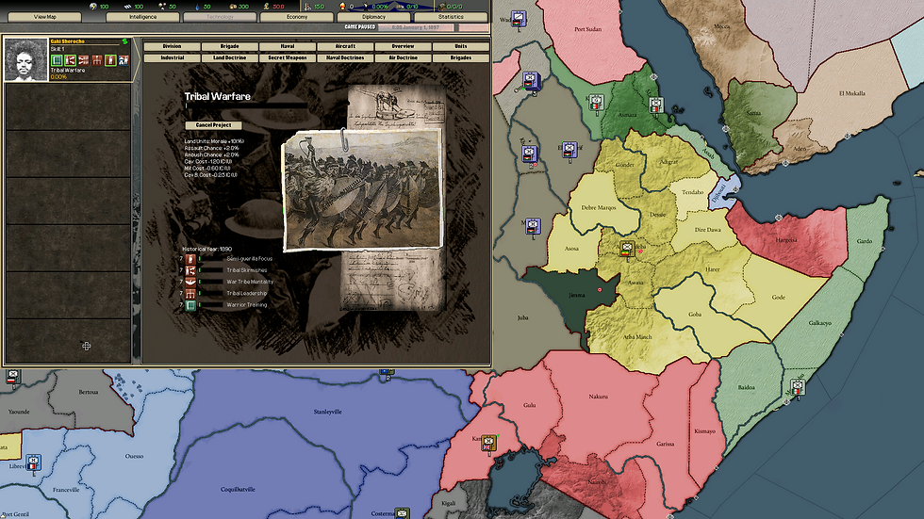Viewport: 924px width, 519px height.
Task: Click Warrior Training component icon
Action: [x=190, y=305]
